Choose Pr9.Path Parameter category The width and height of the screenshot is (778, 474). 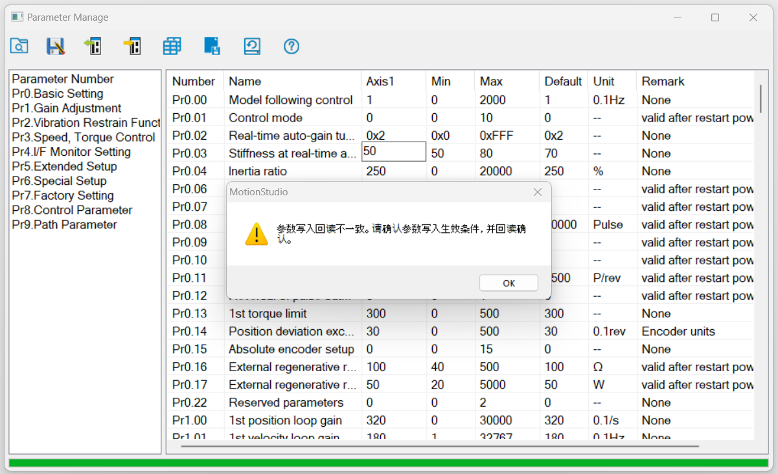(x=65, y=224)
